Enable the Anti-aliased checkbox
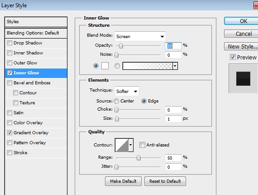The image size is (258, 195). [x=142, y=145]
